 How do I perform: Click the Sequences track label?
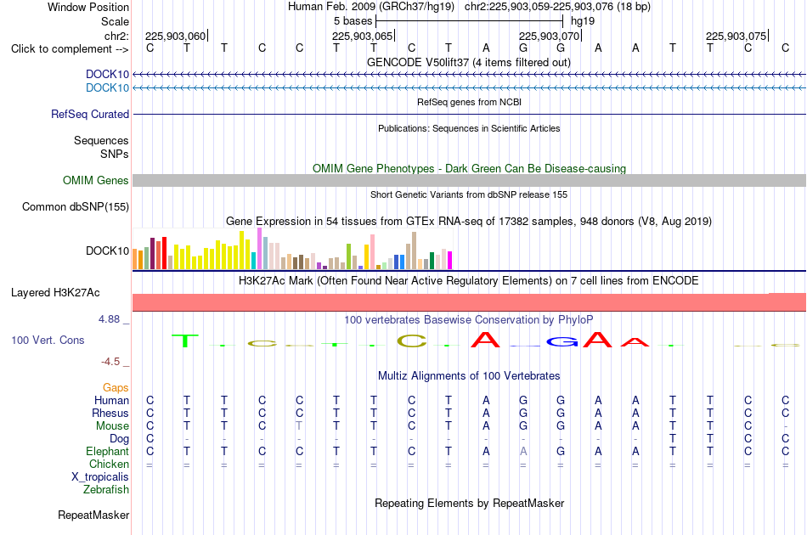pos(101,140)
